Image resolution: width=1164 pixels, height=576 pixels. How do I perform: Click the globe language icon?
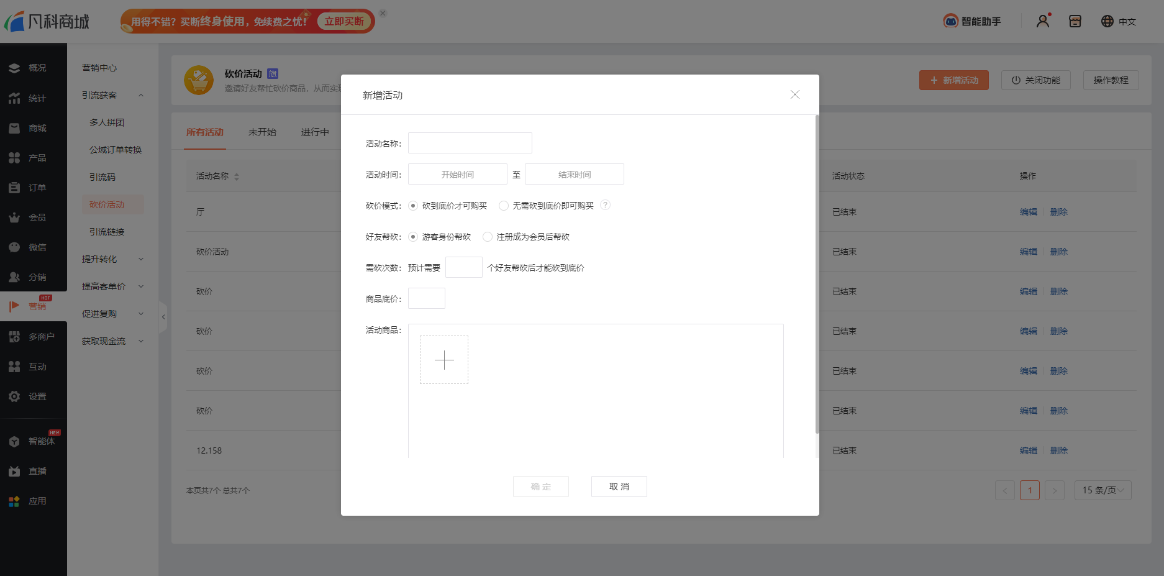pos(1107,21)
